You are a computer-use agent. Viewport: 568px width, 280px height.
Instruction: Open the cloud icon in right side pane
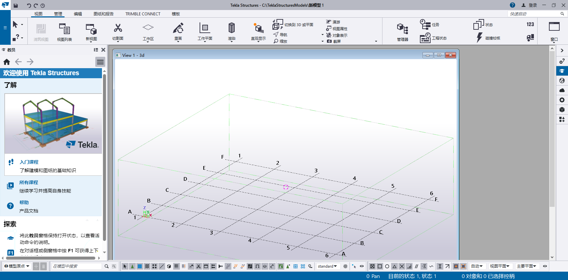click(562, 90)
